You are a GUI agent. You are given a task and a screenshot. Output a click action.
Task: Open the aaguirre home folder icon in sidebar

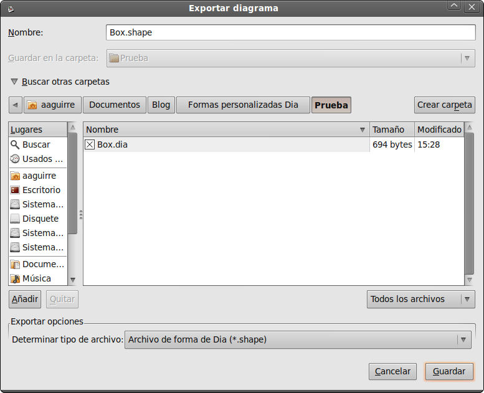15,176
